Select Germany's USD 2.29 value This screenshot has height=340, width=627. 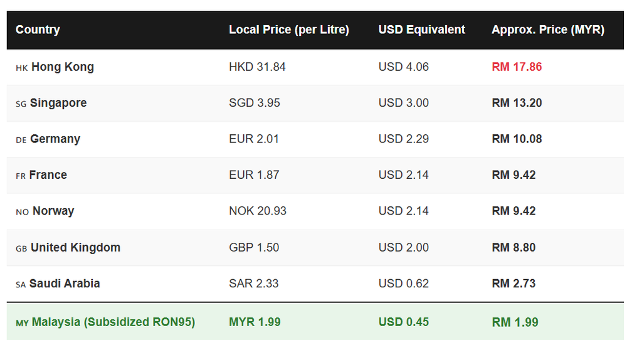pyautogui.click(x=403, y=139)
